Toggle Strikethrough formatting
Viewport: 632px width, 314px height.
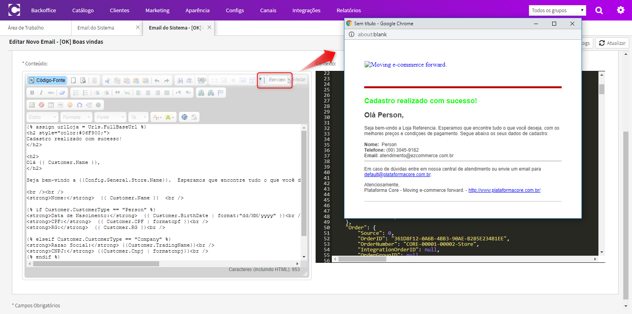[x=51, y=93]
